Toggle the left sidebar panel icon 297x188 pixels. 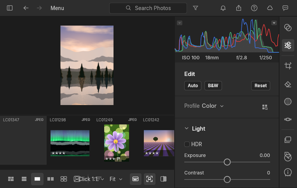[10, 8]
